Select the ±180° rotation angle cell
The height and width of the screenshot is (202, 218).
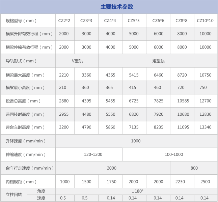coord(137,191)
